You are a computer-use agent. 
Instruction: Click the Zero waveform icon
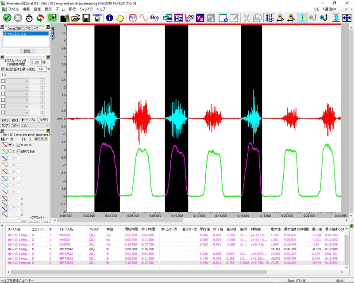coord(154,18)
